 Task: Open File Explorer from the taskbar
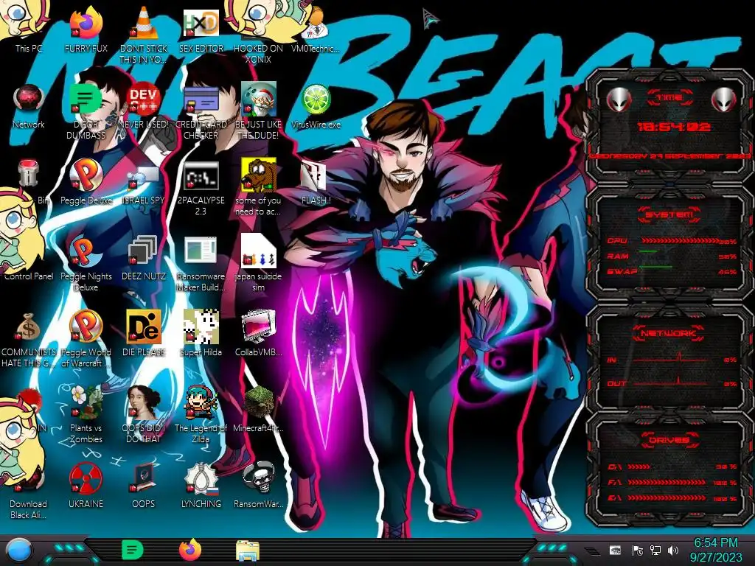pos(248,551)
